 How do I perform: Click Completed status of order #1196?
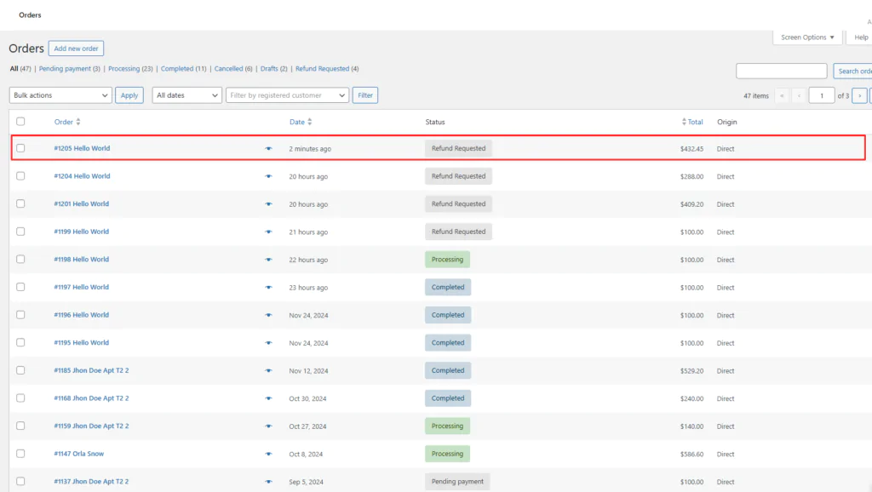click(448, 315)
